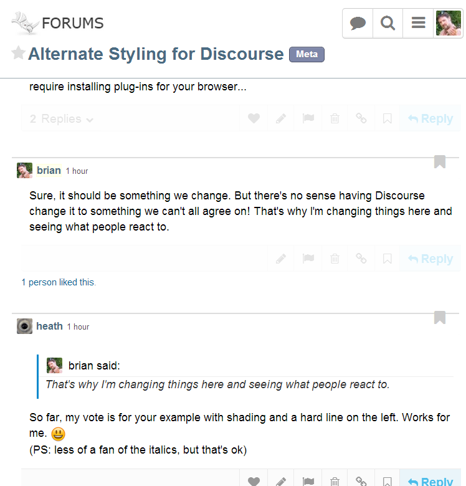The height and width of the screenshot is (486, 466).
Task: Like the first post with heart icon
Action: 254,118
